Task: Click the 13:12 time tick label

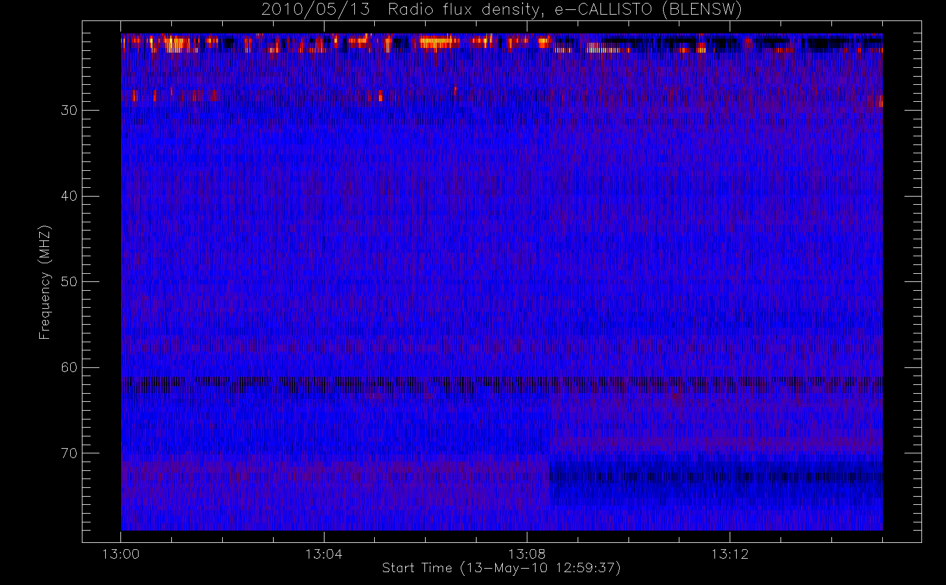Action: point(730,554)
